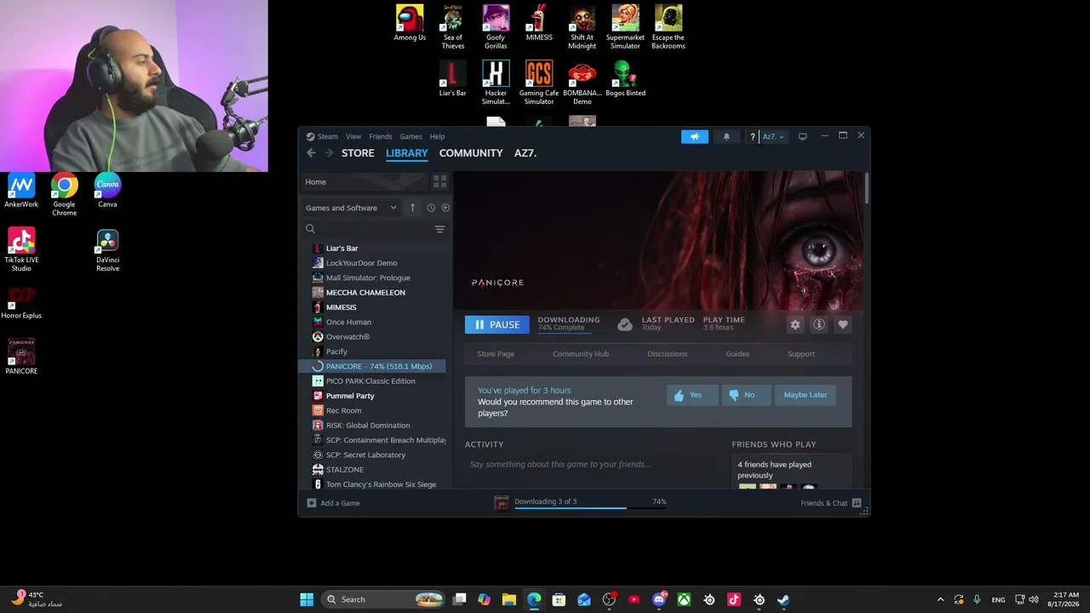Open PANICORE Discussions link
The width and height of the screenshot is (1090, 613).
(668, 354)
